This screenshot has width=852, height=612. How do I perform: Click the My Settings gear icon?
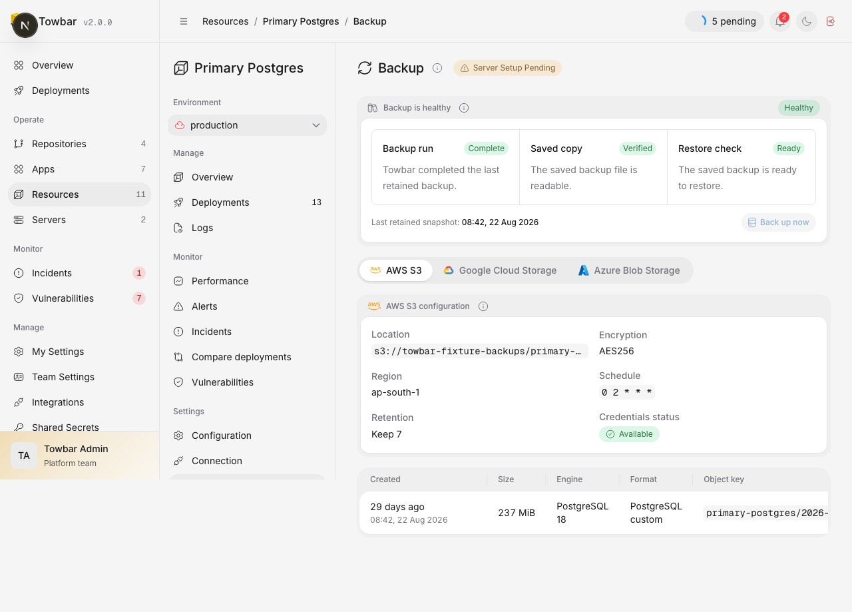[x=19, y=352]
